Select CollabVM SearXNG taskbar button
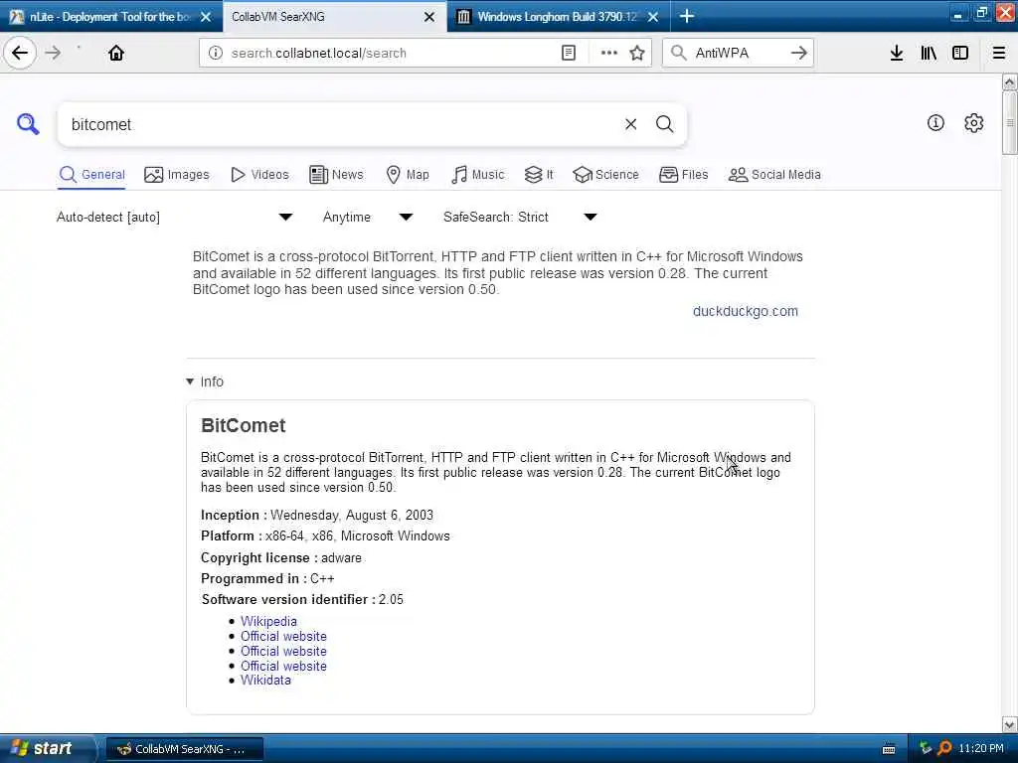The height and width of the screenshot is (763, 1018). tap(184, 749)
